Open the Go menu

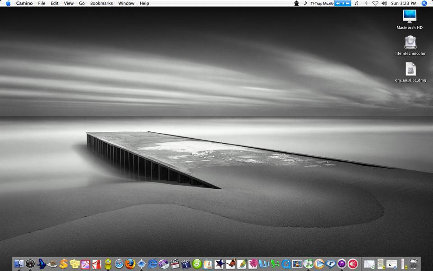tap(82, 3)
